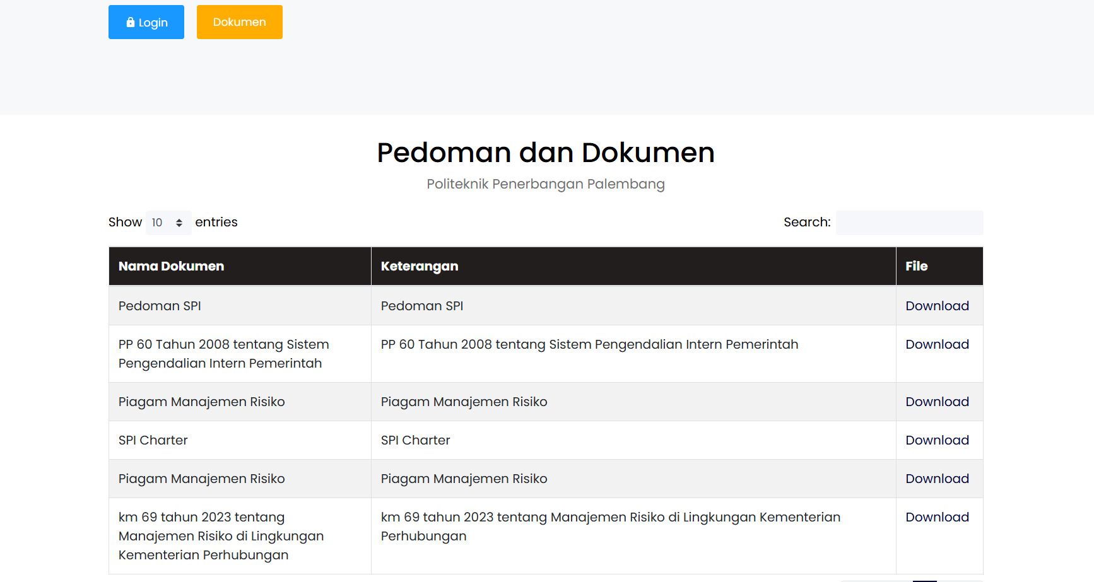The height and width of the screenshot is (582, 1094).
Task: Sort table by Nama Dokumen column
Action: [x=171, y=266]
